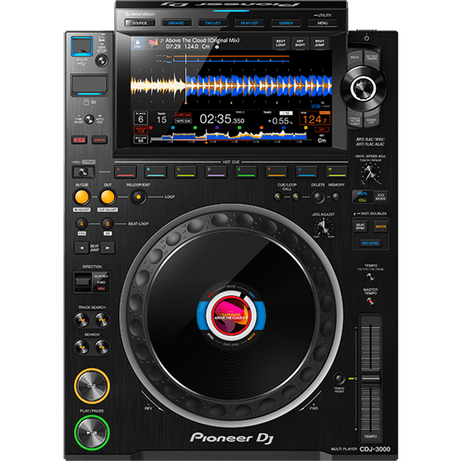Screen dimensions: 461x461
Task: Click the SEARCH rewind button
Action: coord(81,347)
